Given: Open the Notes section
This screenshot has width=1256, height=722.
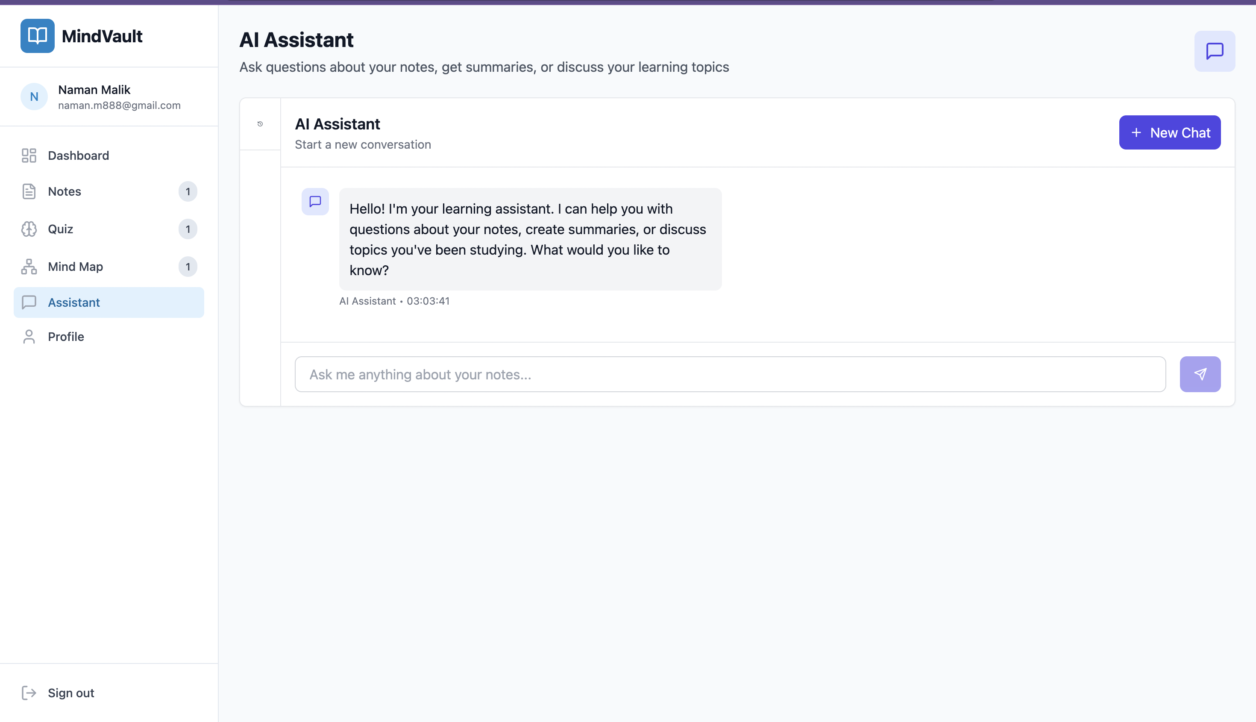Looking at the screenshot, I should (x=65, y=191).
